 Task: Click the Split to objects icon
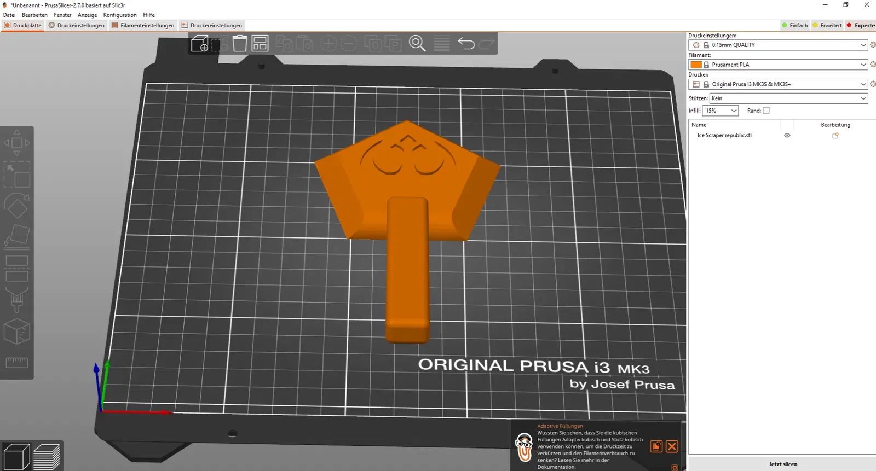(373, 43)
